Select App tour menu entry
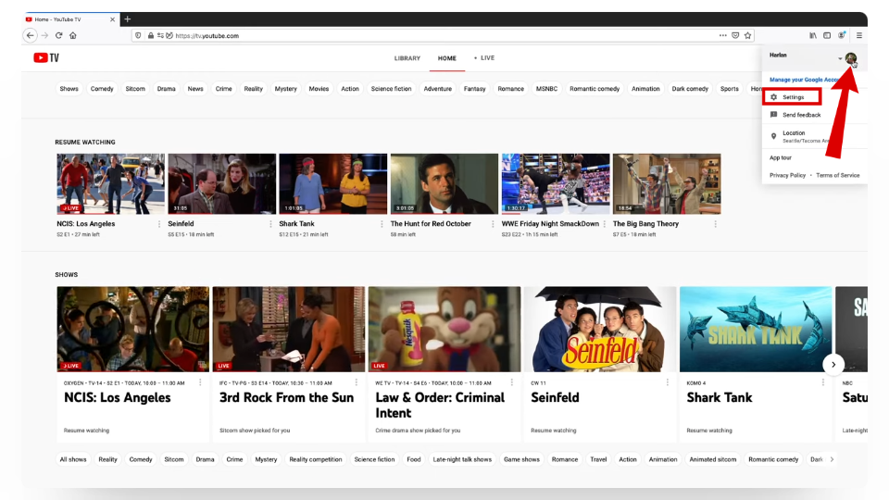The width and height of the screenshot is (889, 500). (x=780, y=157)
